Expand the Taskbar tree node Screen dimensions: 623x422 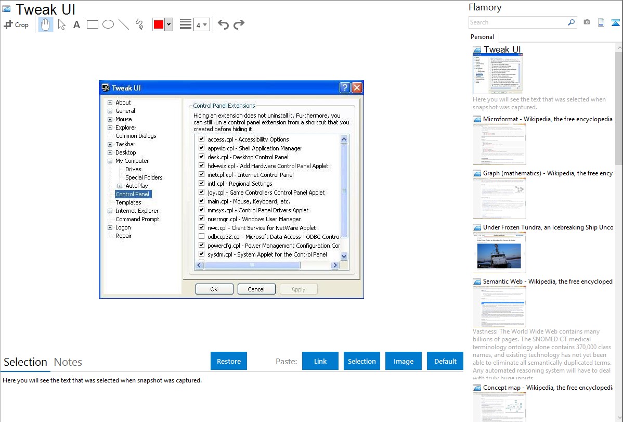tap(110, 144)
